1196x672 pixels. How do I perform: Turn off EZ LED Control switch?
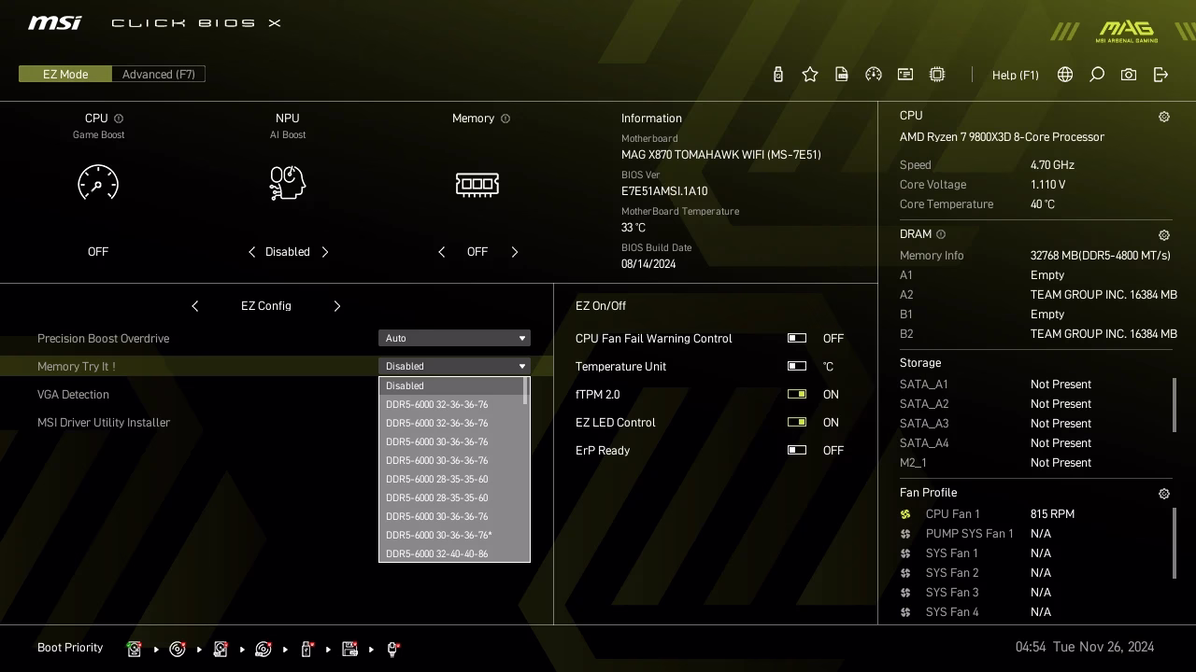(x=797, y=422)
